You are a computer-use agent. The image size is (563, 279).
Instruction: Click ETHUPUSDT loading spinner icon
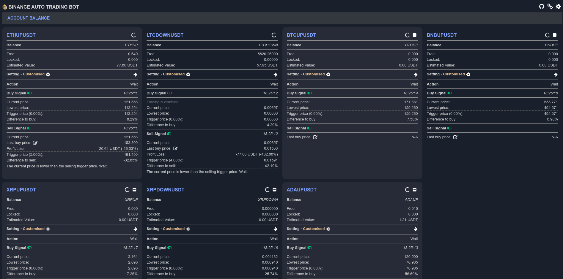(133, 35)
